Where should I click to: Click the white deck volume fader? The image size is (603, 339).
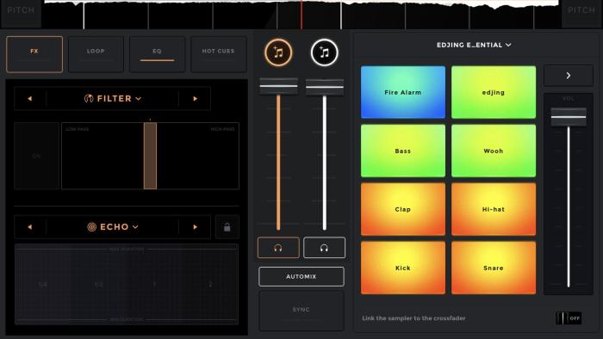click(325, 87)
